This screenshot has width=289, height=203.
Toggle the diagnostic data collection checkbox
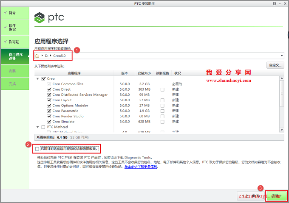tap(37, 149)
